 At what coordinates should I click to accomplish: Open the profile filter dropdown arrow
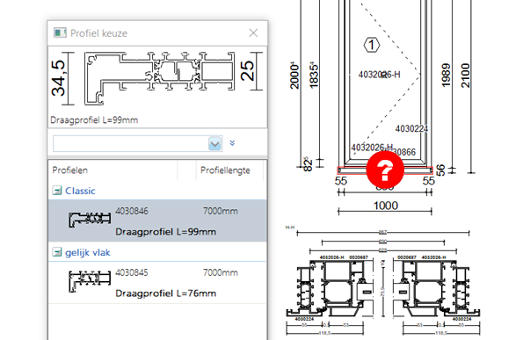pos(215,144)
